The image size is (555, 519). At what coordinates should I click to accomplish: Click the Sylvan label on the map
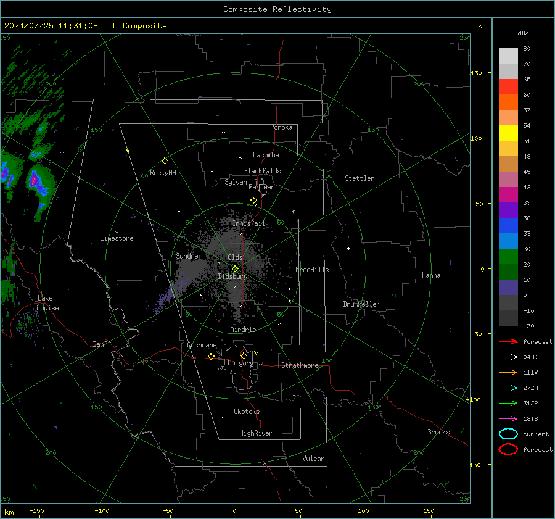tap(236, 182)
